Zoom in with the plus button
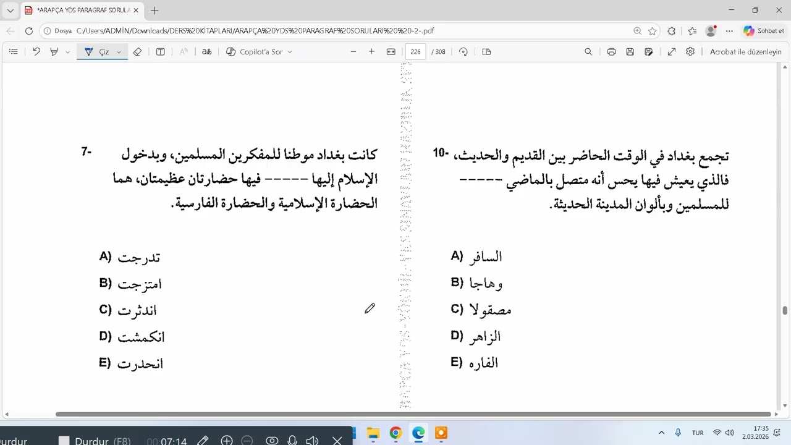This screenshot has width=791, height=445. pyautogui.click(x=371, y=52)
